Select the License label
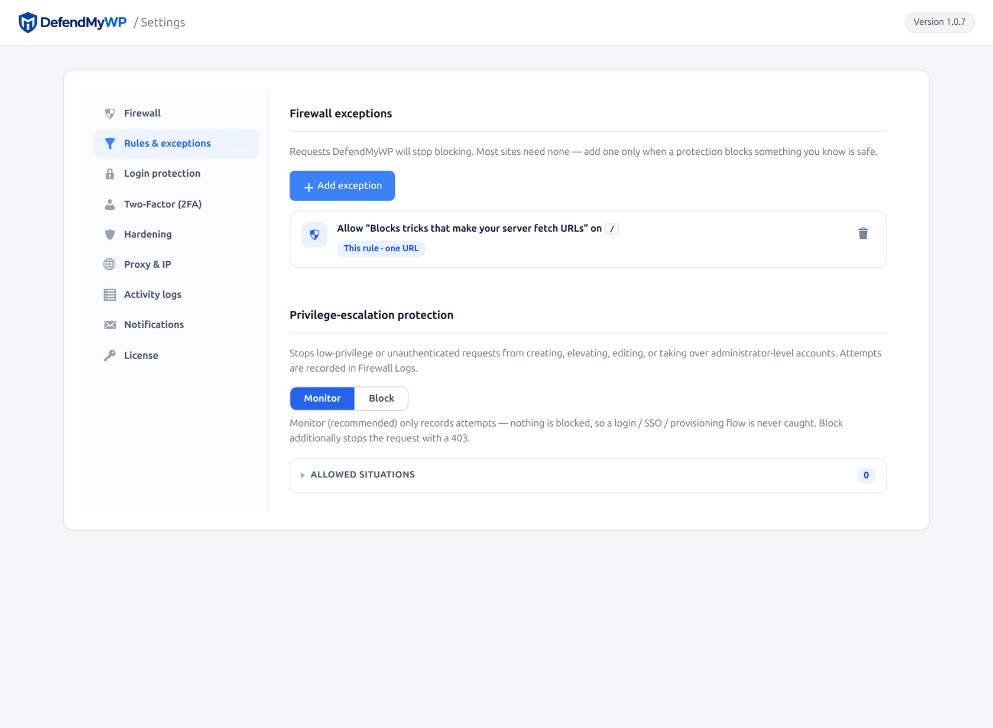993x728 pixels. 141,356
